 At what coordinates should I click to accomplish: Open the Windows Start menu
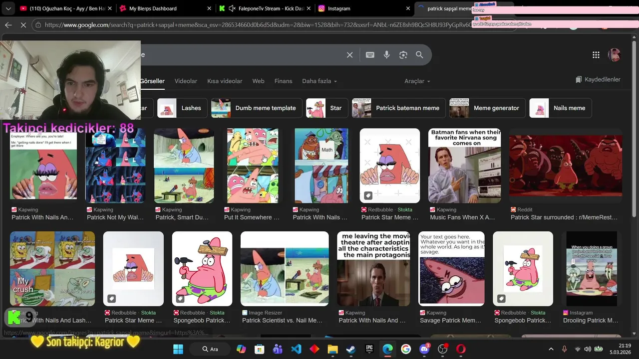[178, 349]
